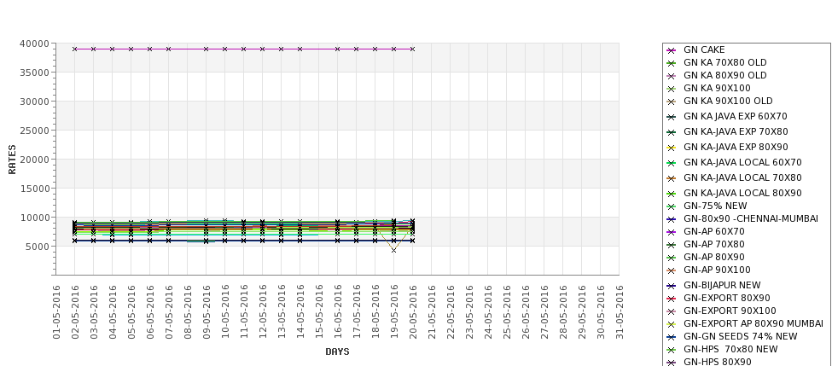This screenshot has width=832, height=366.
Task: Click the 01-05-2016 date label
Action: (x=56, y=312)
